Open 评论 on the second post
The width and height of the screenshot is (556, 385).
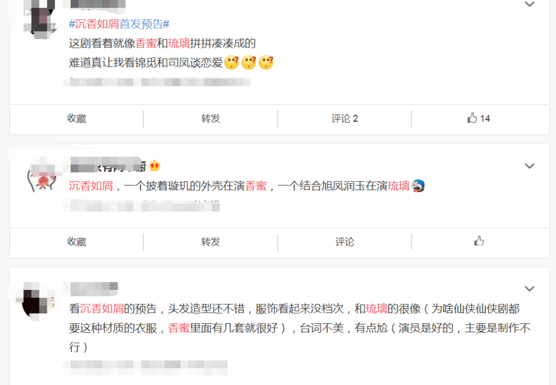click(x=345, y=242)
